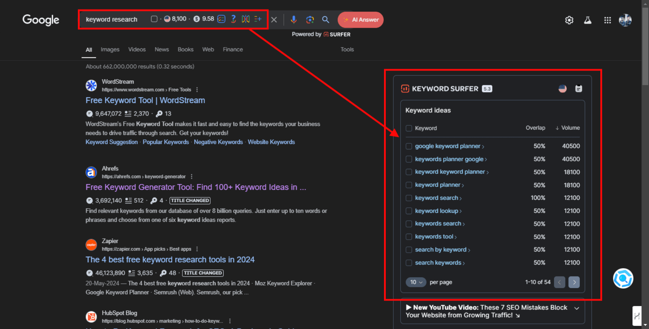The image size is (649, 329).
Task: Open 'Free Keyword Tool | WordStream' result
Action: coord(145,100)
